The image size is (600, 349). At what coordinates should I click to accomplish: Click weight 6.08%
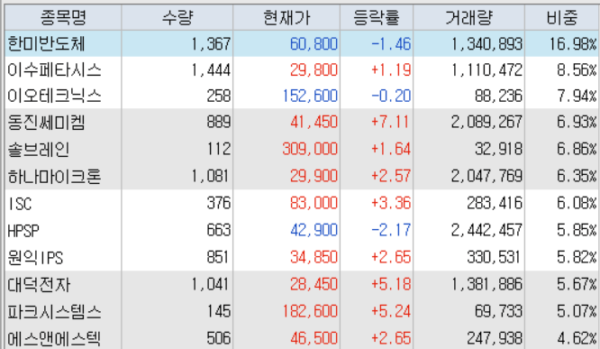click(x=577, y=203)
